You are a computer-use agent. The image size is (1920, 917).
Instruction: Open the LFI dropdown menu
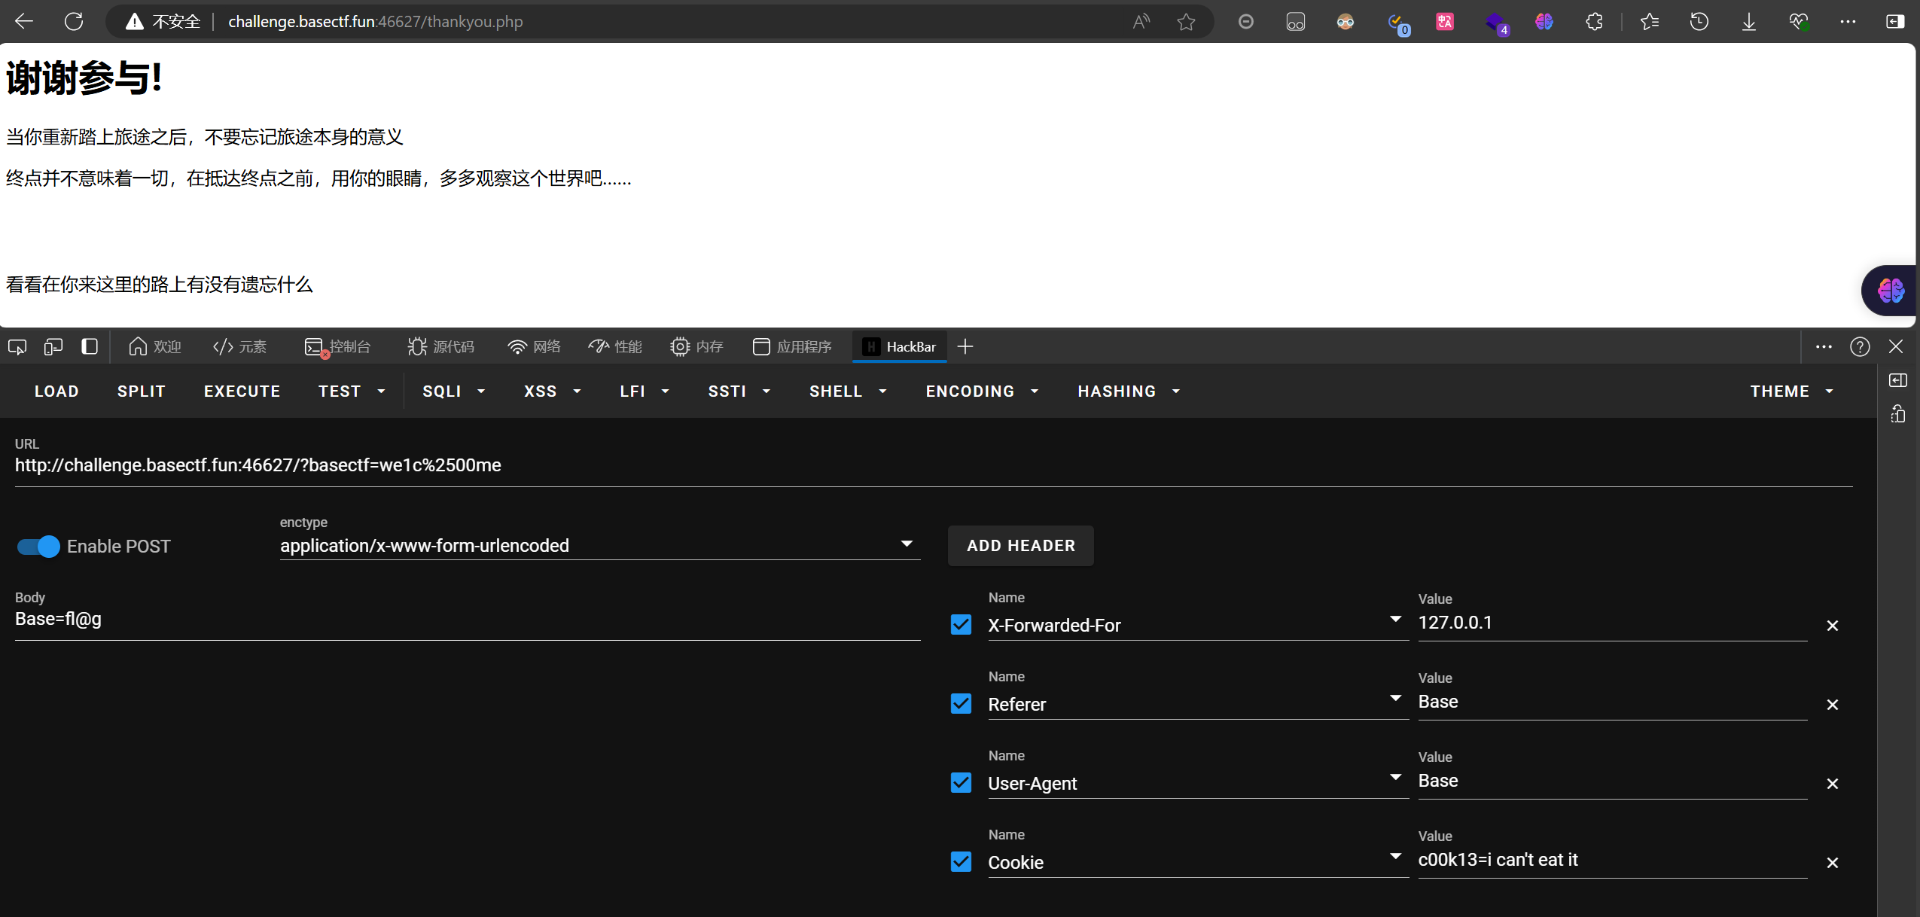click(x=645, y=391)
